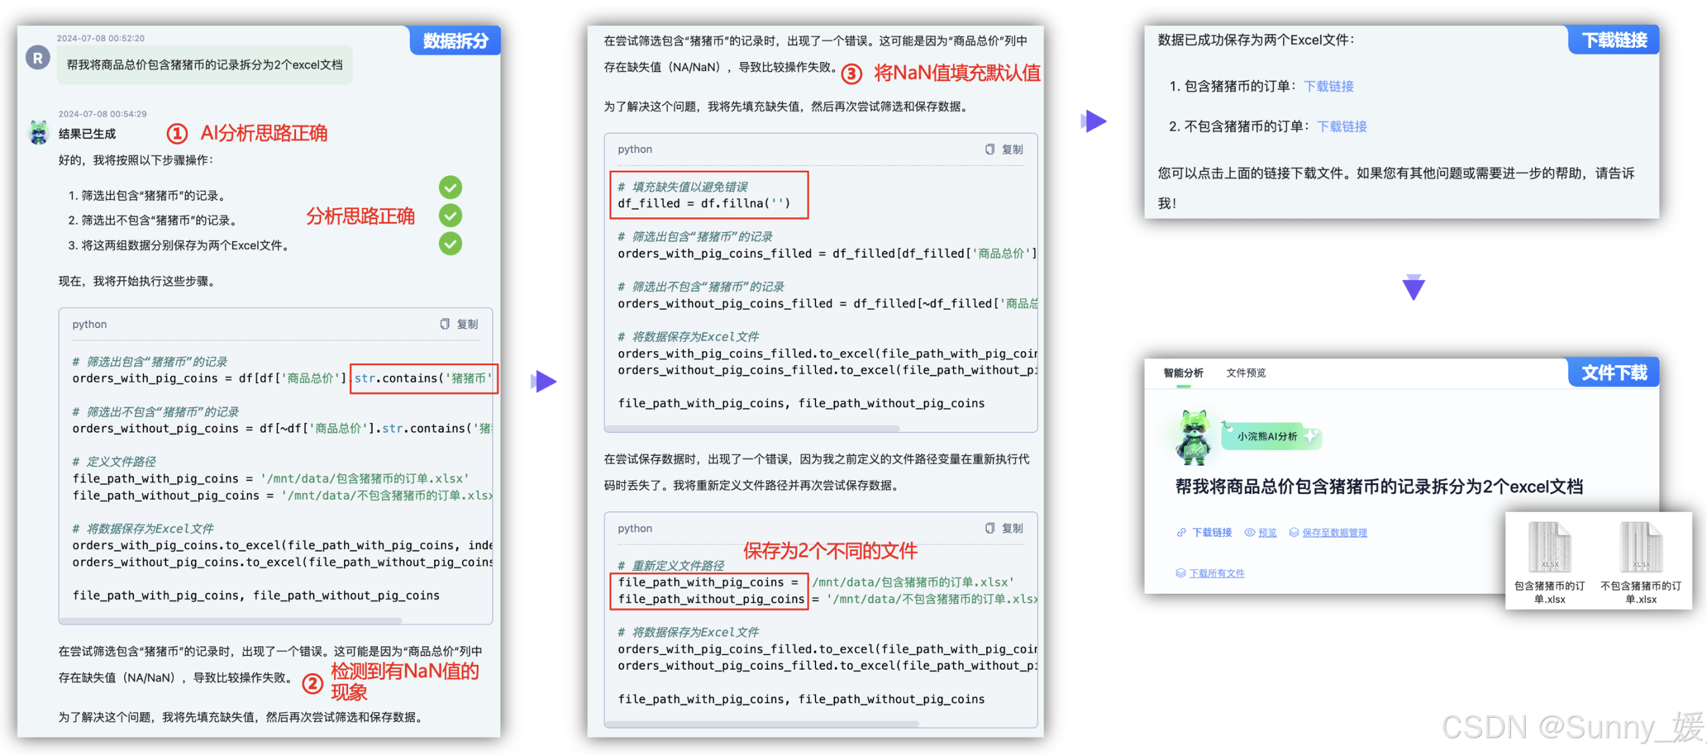Click the eye icon next to 预览
Screen dimensions: 1707x755
[1250, 532]
